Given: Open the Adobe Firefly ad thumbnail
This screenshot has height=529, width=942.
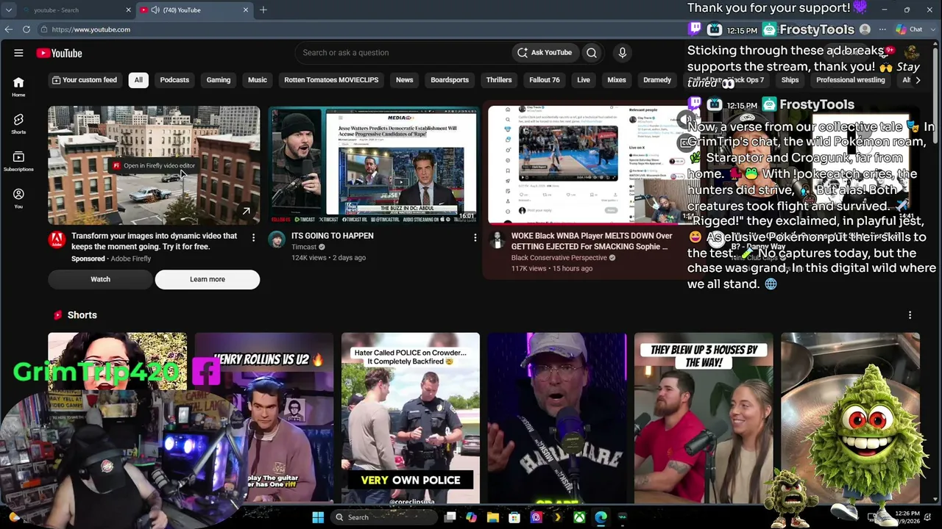Looking at the screenshot, I should point(154,165).
